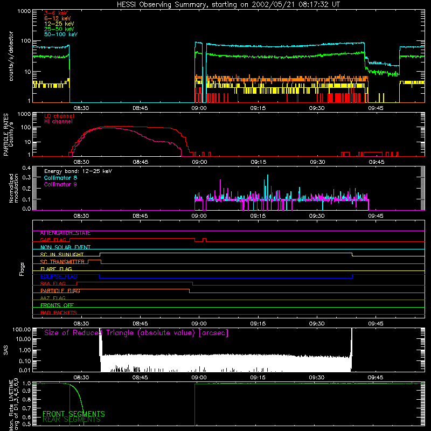
Task: Select the 'Collimator 9' legend label
Action: [60, 184]
